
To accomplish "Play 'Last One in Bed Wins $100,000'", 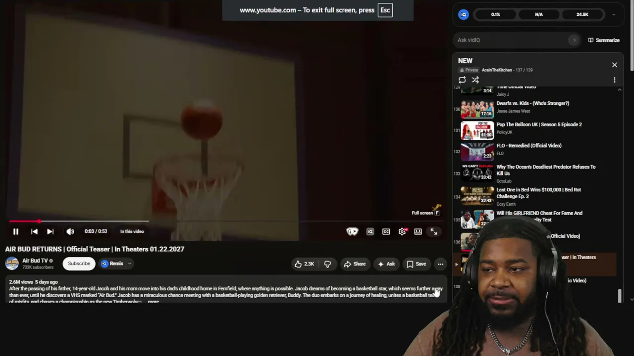I will tap(539, 193).
